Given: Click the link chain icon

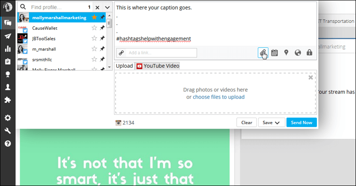Looking at the screenshot, I should click(121, 53).
